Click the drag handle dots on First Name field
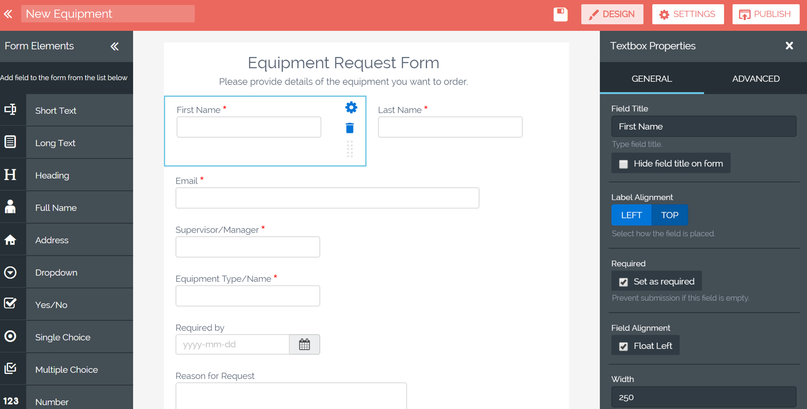The width and height of the screenshot is (807, 409). point(349,149)
